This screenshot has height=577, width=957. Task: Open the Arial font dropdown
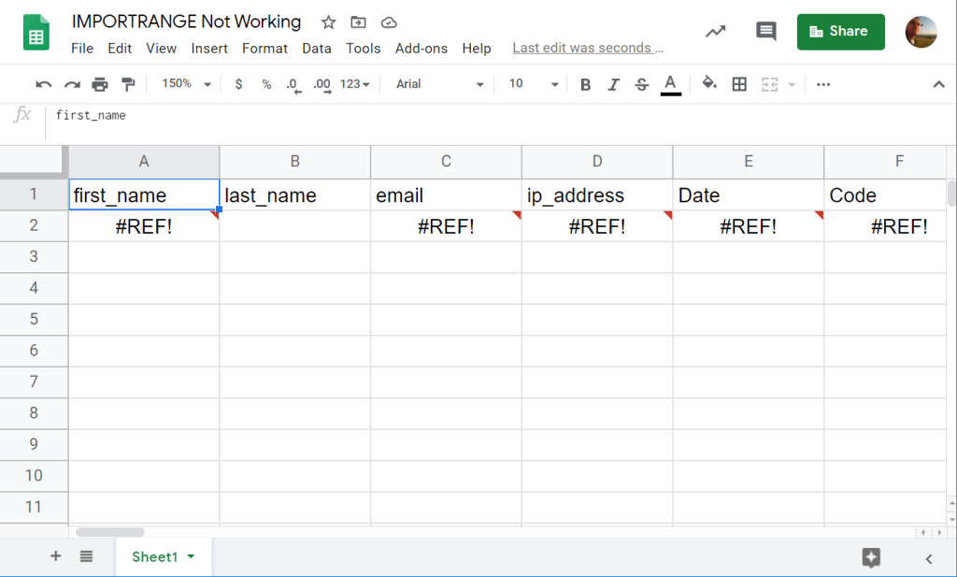[437, 83]
